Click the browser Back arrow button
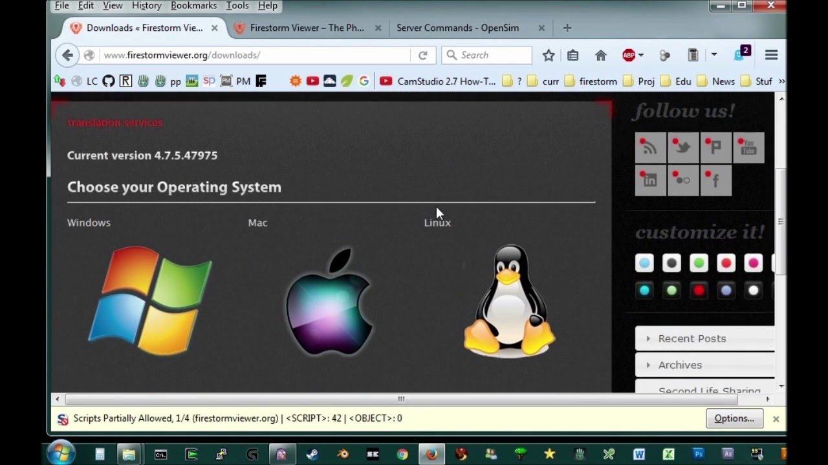This screenshot has width=828, height=465. 67,56
